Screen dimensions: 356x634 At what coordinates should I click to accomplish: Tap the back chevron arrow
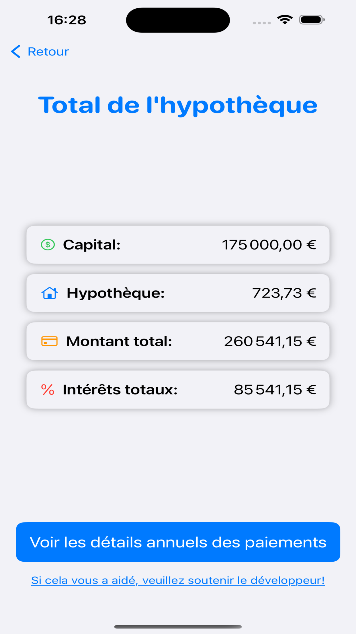[x=16, y=52]
